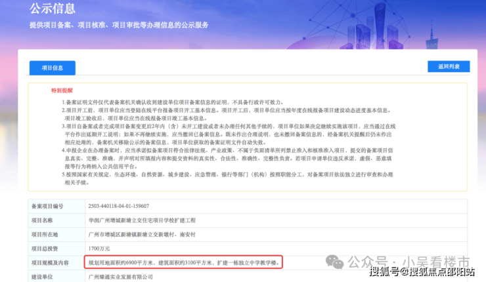The image size is (486, 282).
Task: Select the project code 2503-440118-04-01-159607
Action: tap(118, 206)
